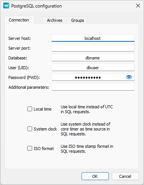Click the empty Server port field
Image resolution: width=144 pixels, height=185 pixels.
point(93,48)
